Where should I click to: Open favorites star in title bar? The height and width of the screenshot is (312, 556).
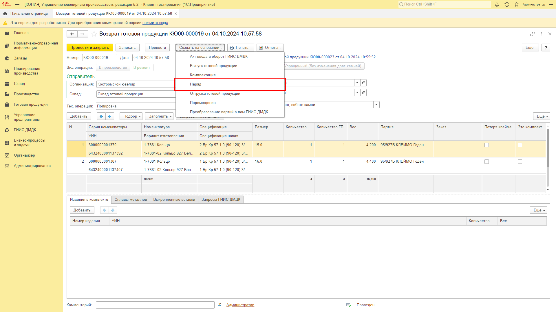point(517,4)
